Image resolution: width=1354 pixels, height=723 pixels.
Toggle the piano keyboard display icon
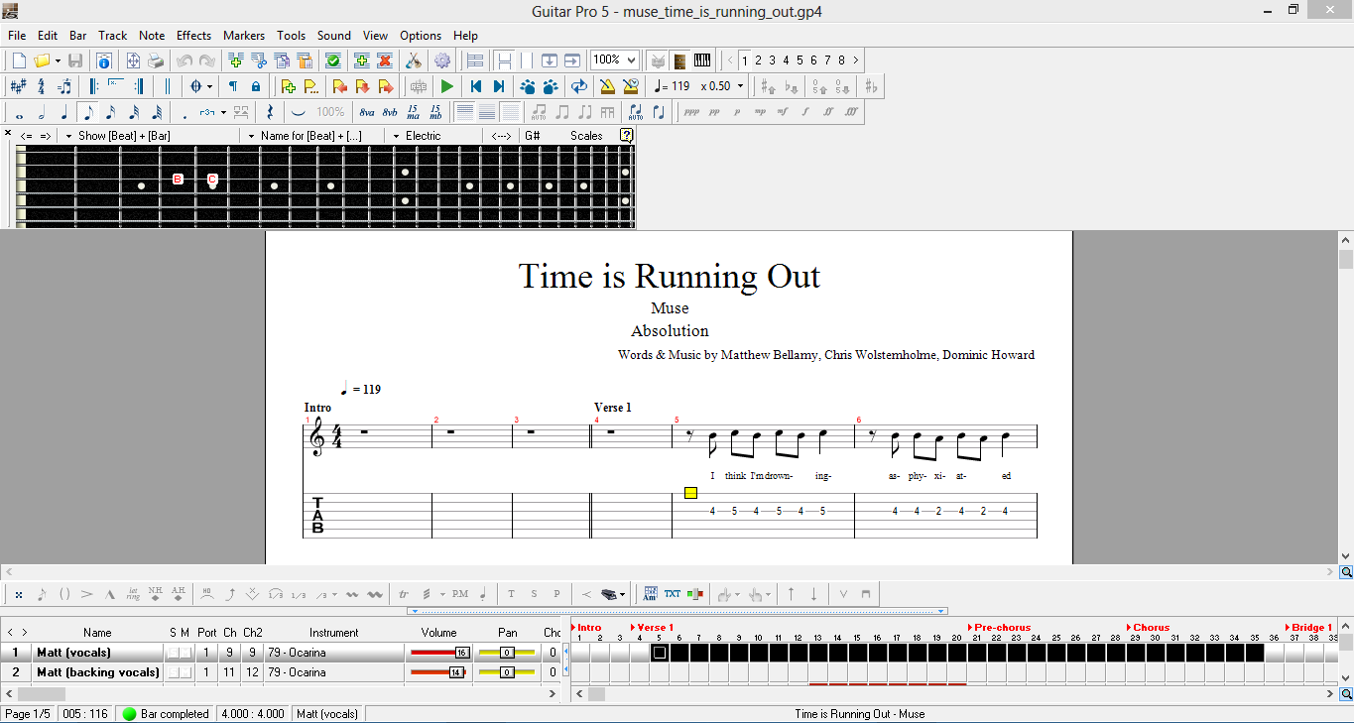click(702, 60)
